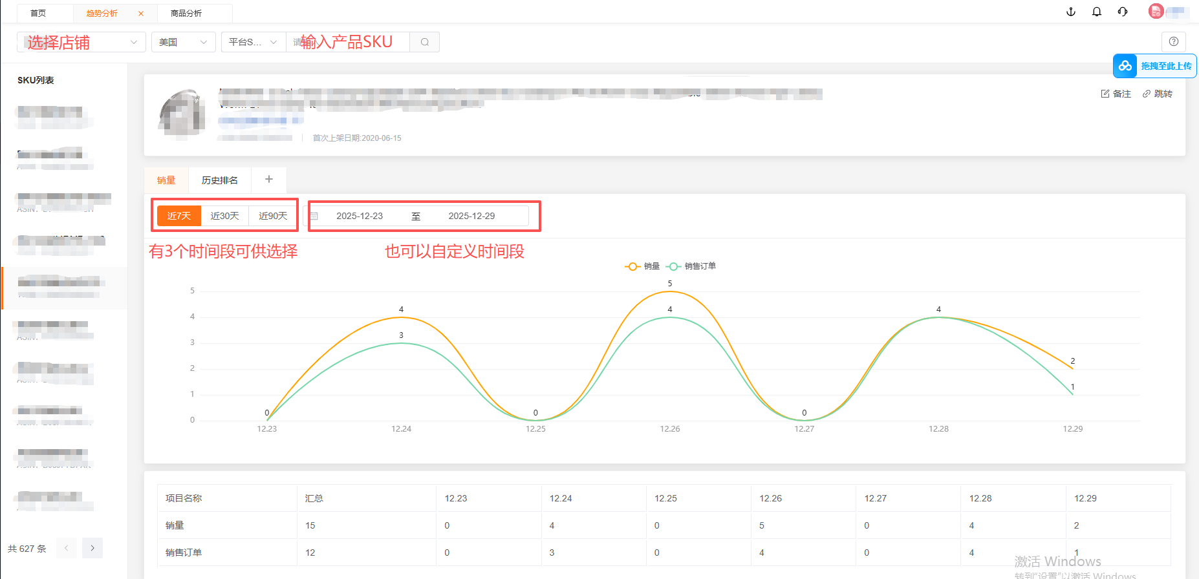Open the help question mark icon

click(x=1174, y=41)
